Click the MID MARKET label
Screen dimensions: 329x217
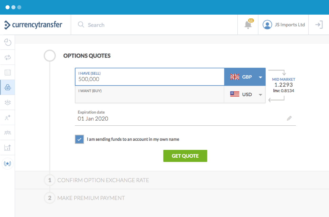tap(284, 79)
